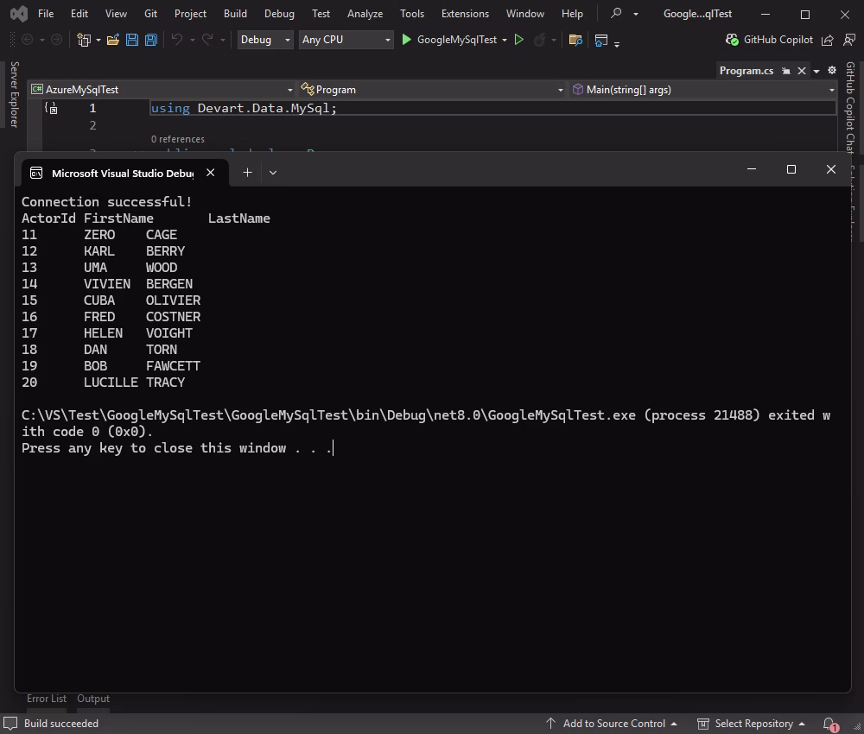Image resolution: width=864 pixels, height=734 pixels.
Task: Start without debugging using outlined play icon
Action: click(x=518, y=40)
